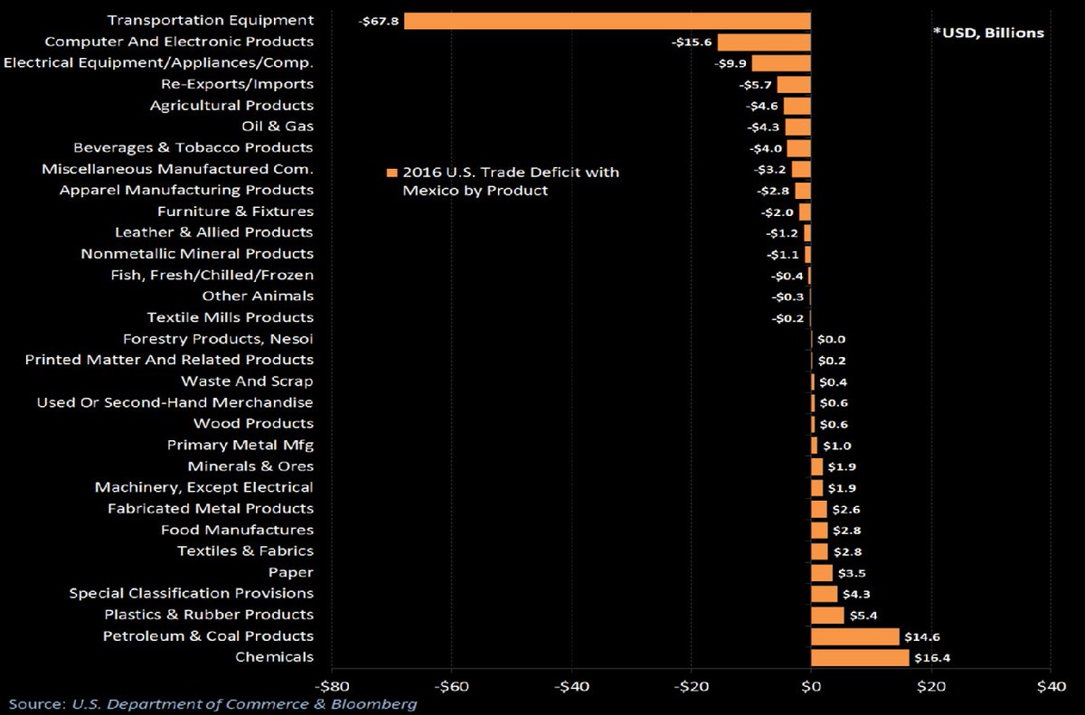The height and width of the screenshot is (715, 1085).
Task: Select the Special Classification Provisions bar
Action: 824,594
